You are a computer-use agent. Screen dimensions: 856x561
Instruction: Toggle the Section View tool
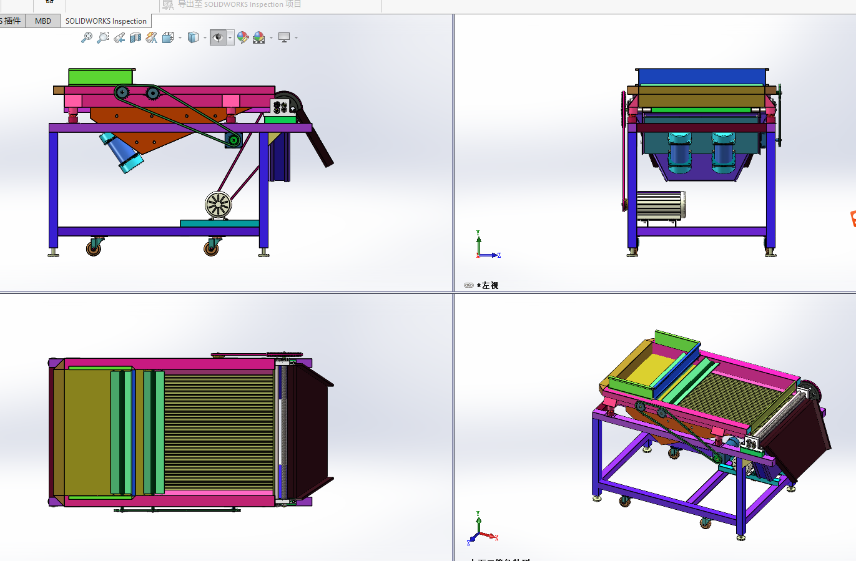click(135, 37)
